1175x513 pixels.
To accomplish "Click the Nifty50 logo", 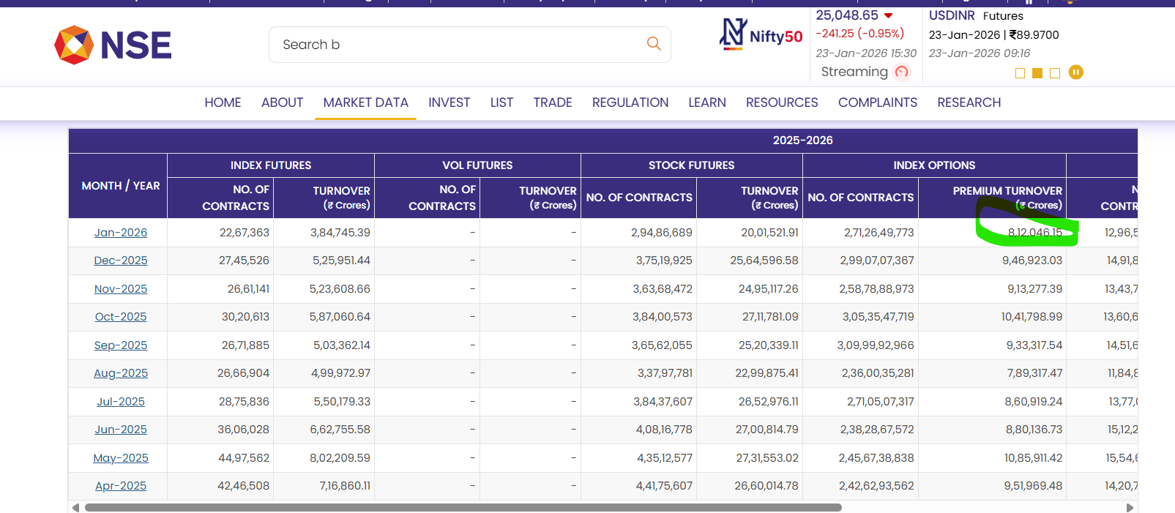I will tap(761, 35).
